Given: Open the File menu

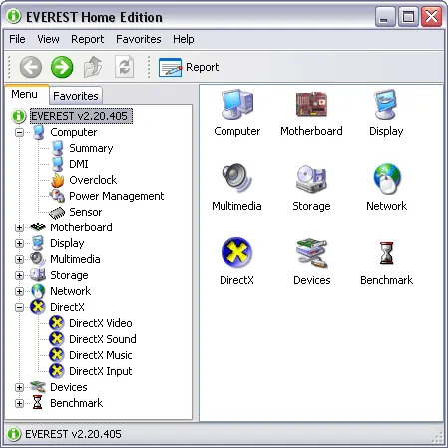Looking at the screenshot, I should pos(17,39).
